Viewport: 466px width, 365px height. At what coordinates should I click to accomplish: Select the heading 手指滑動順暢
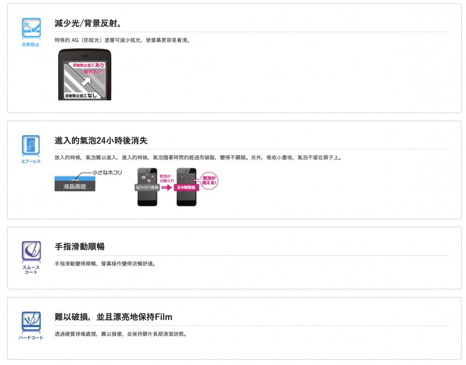80,247
